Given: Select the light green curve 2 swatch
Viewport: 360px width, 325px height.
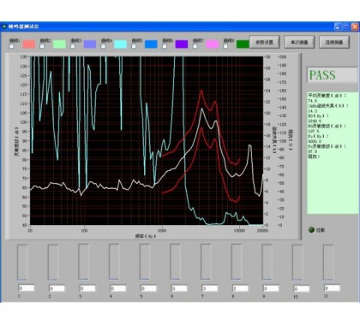Looking at the screenshot, I should click(x=59, y=44).
